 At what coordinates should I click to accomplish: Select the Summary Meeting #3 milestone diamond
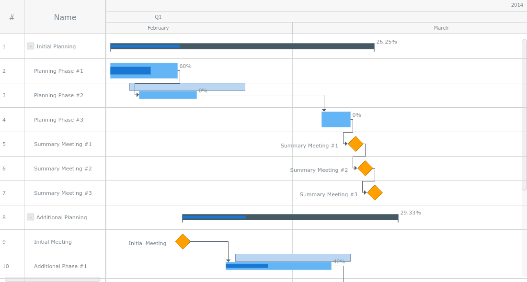pyautogui.click(x=375, y=192)
